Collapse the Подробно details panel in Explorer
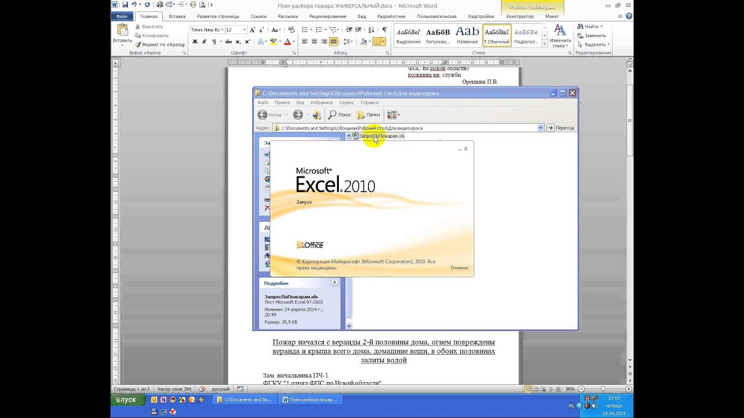This screenshot has width=744, height=418. click(x=334, y=283)
